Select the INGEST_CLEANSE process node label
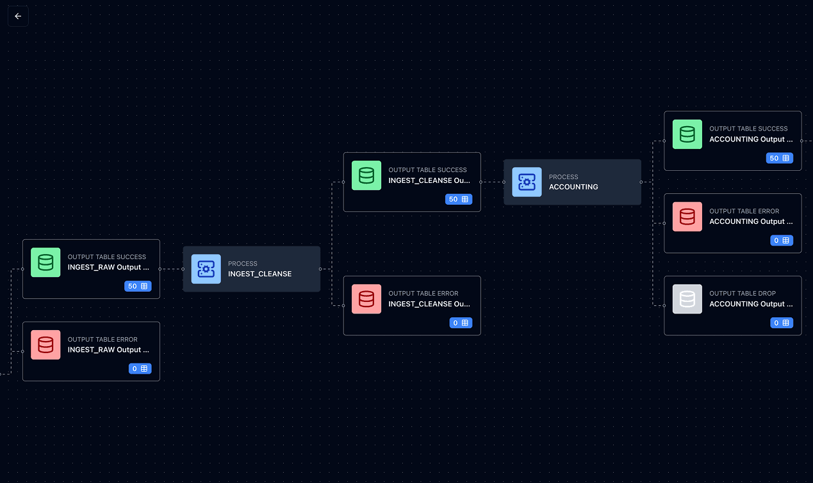Screen dimensions: 813x483 pyautogui.click(x=260, y=274)
